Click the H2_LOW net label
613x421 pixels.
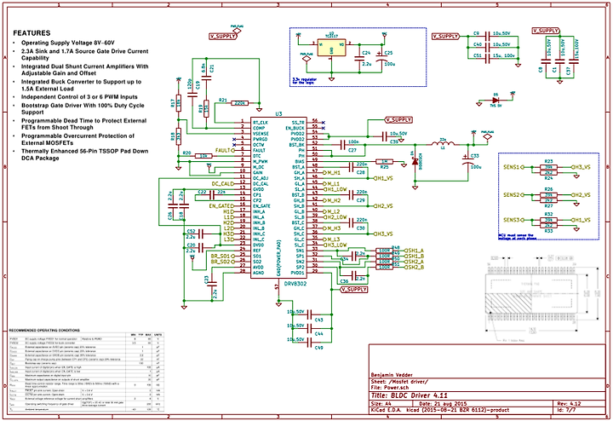pos(335,216)
